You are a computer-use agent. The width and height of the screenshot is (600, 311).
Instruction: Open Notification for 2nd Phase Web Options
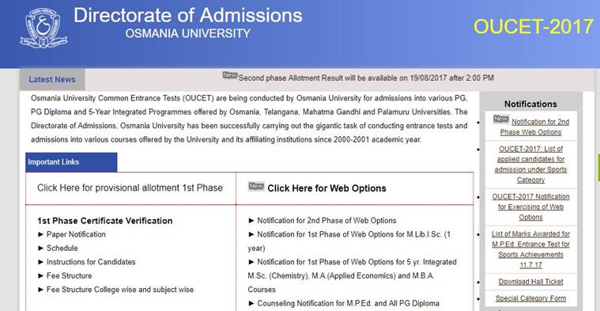coord(534,127)
